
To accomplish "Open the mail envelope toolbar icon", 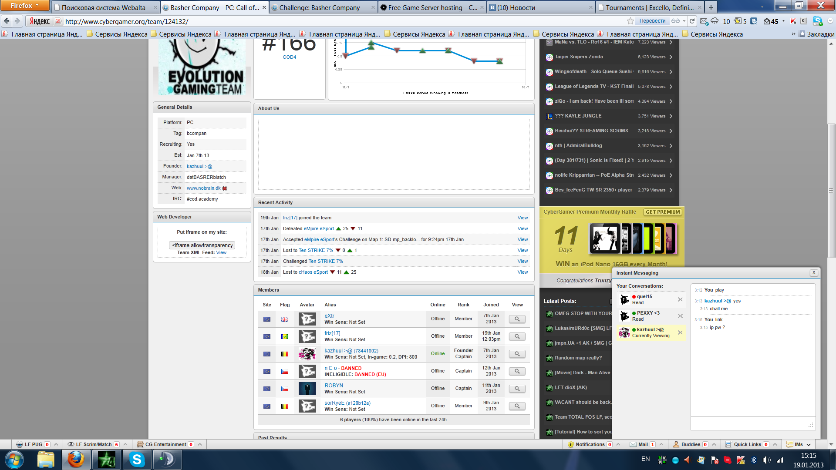I will (x=704, y=21).
